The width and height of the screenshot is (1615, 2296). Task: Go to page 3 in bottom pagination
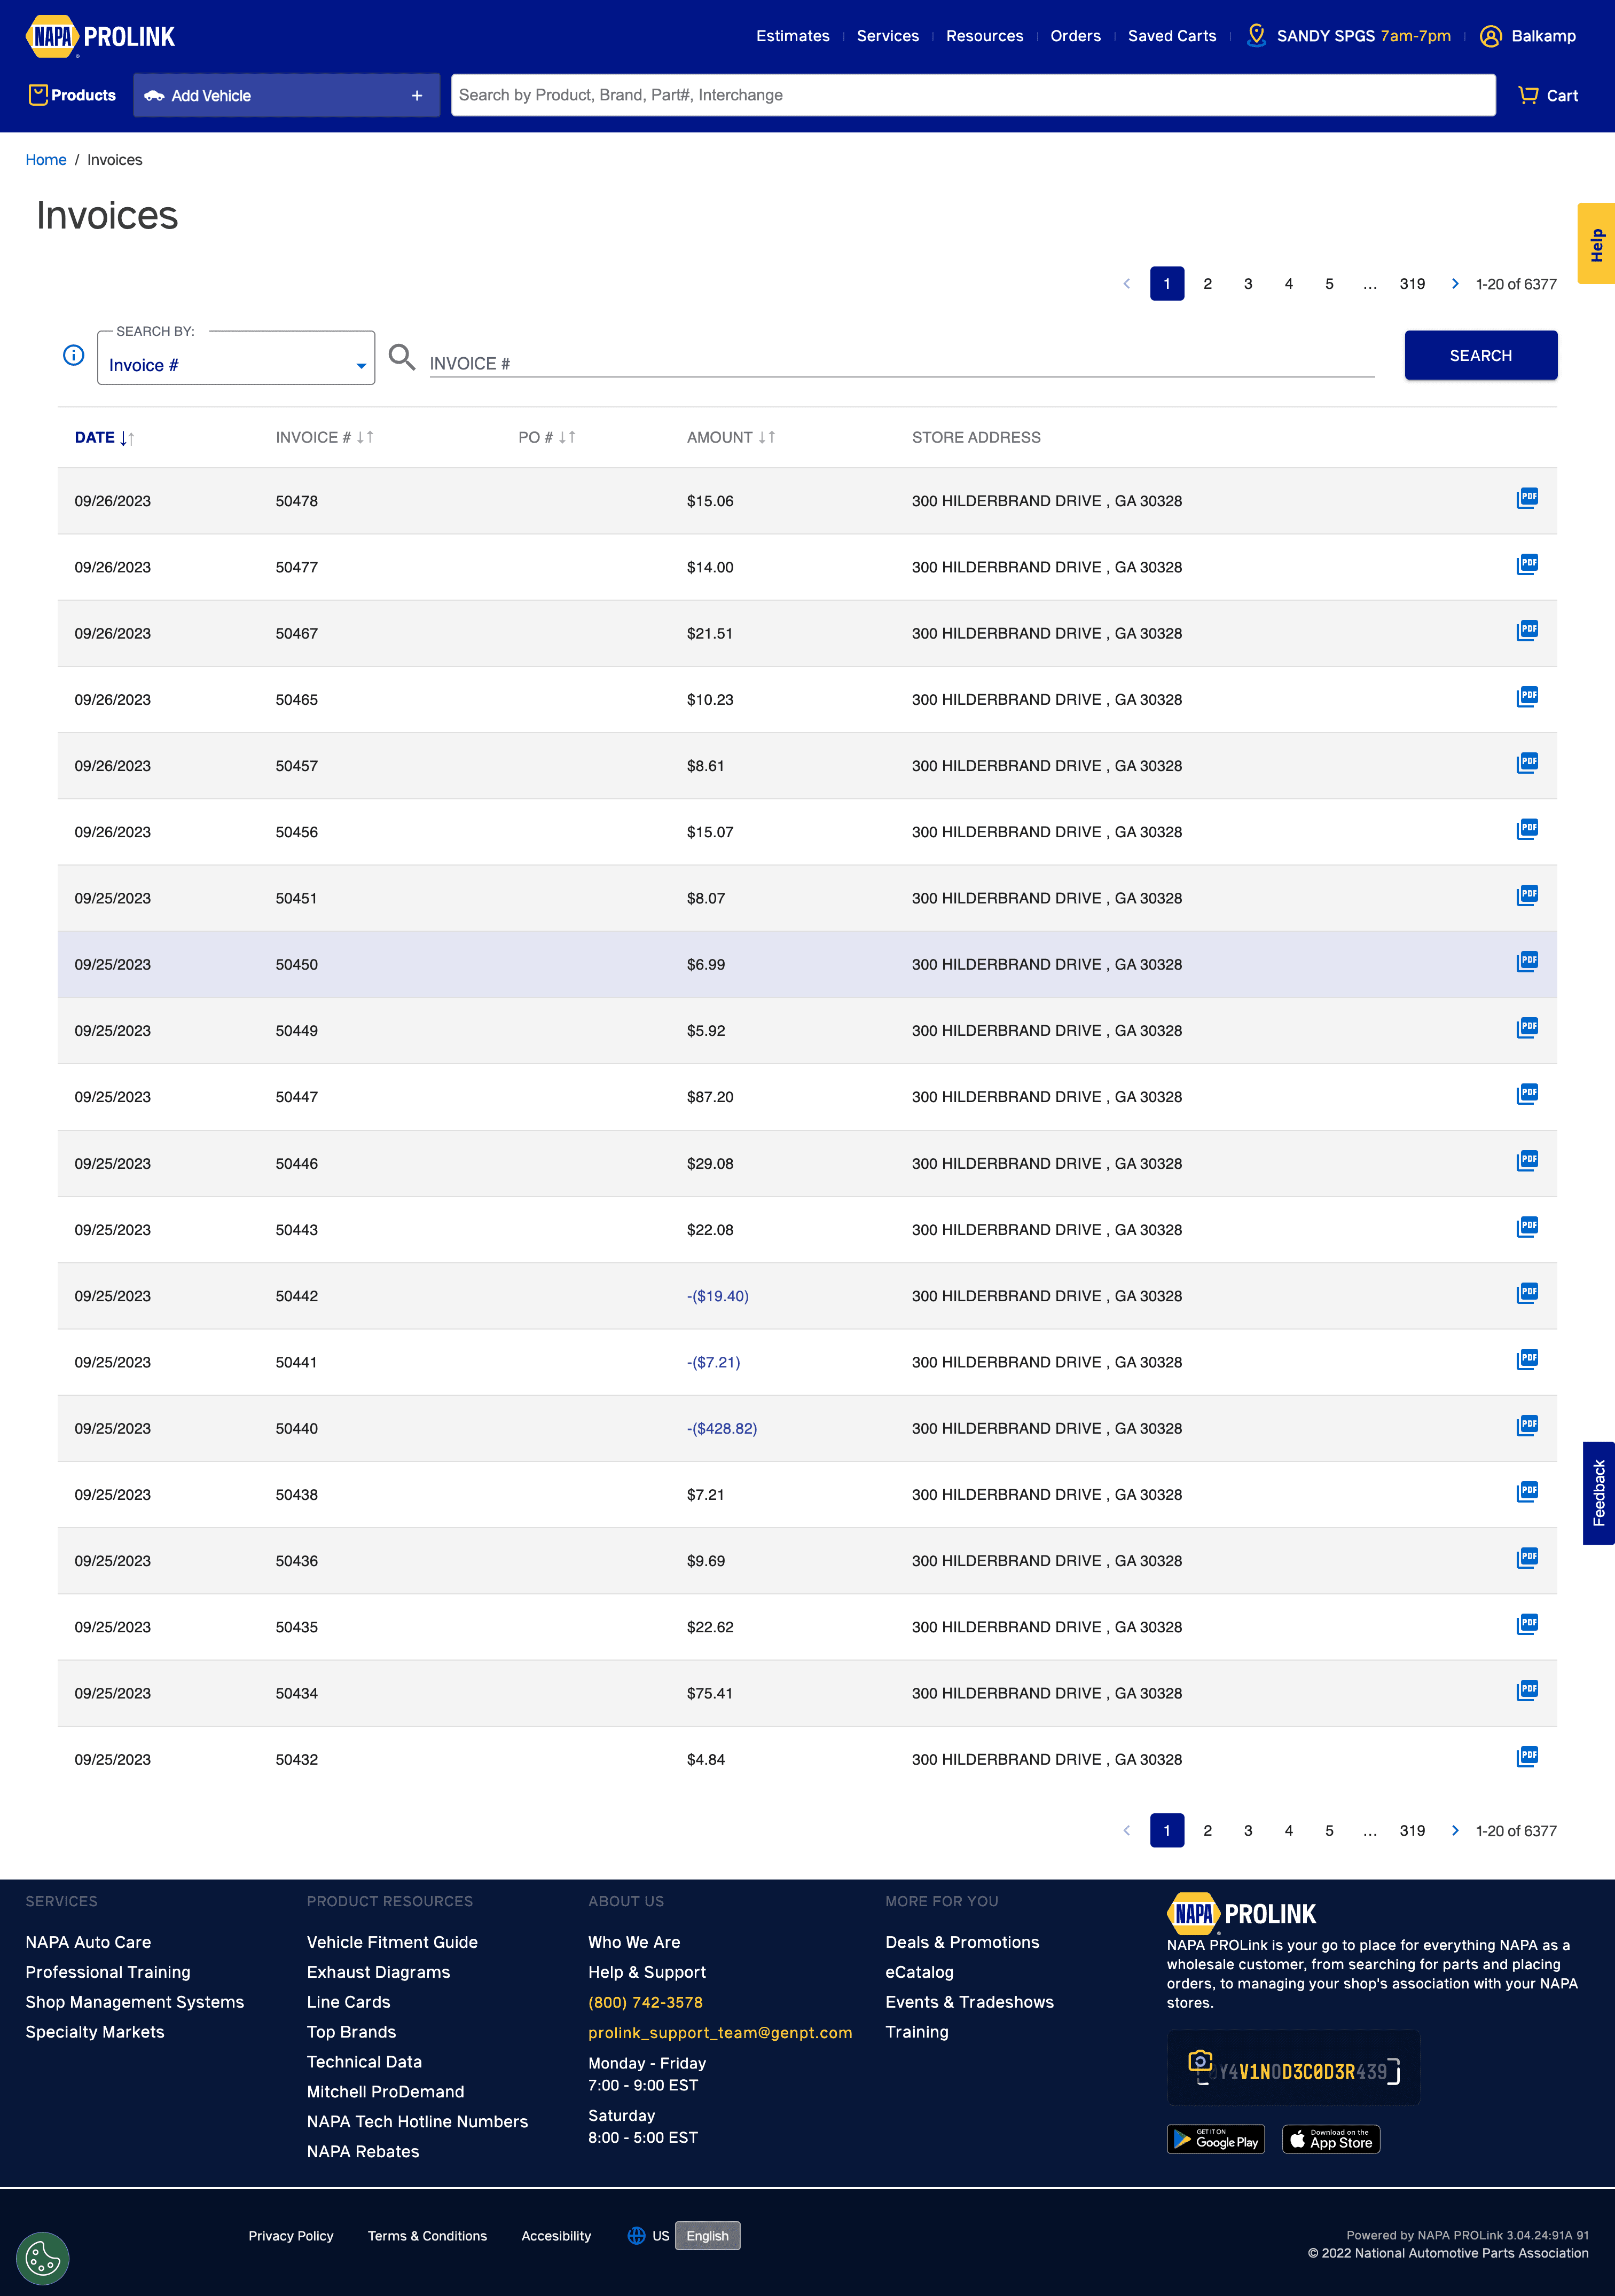1248,1830
